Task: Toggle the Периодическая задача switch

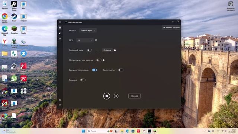Action: tap(99, 60)
